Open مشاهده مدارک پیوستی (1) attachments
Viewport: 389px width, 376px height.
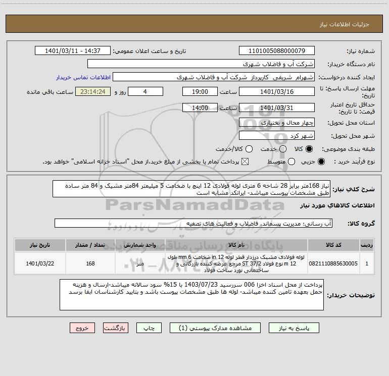click(x=215, y=328)
